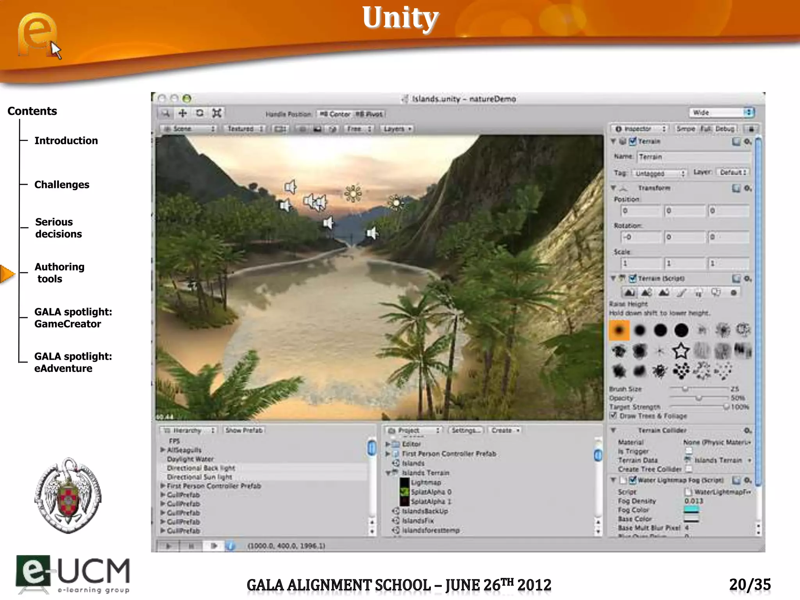Viewport: 800px width, 600px height.
Task: Switch Inspector to Full mode
Action: click(x=705, y=129)
